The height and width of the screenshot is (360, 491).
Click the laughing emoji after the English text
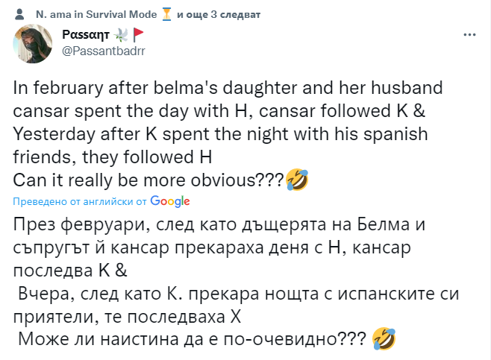(295, 179)
